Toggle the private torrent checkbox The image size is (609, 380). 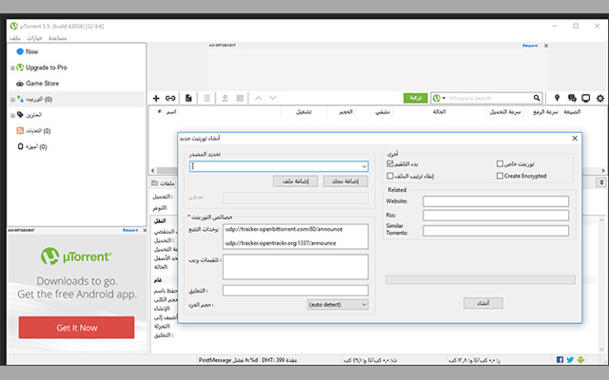click(x=501, y=163)
